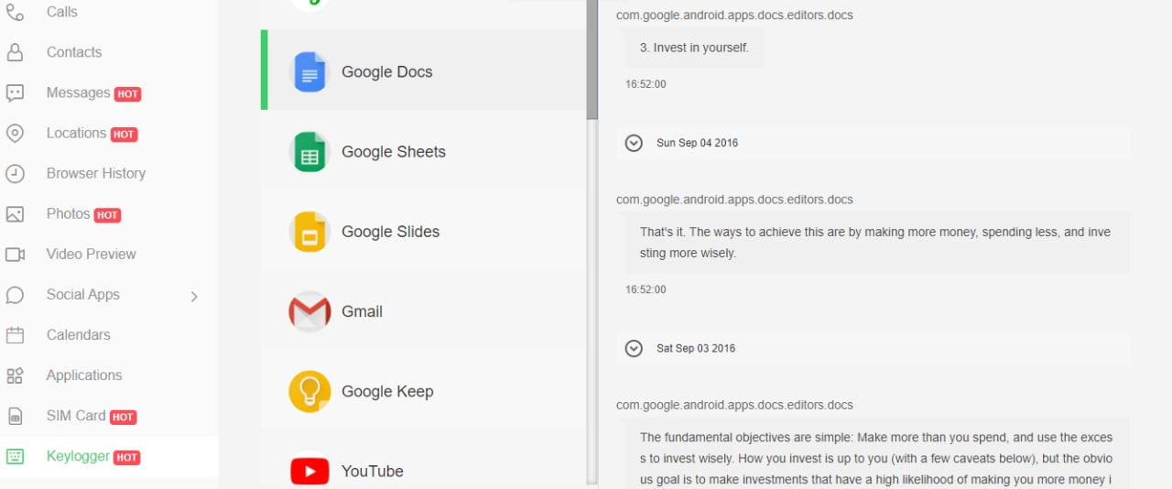Click the Google Docs app icon
1172x489 pixels.
[x=309, y=71]
